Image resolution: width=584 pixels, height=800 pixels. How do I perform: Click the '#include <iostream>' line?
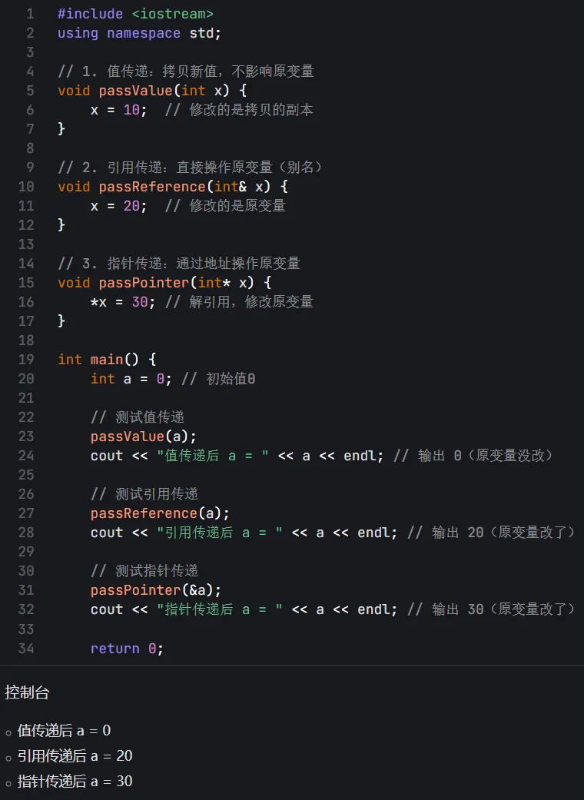135,14
